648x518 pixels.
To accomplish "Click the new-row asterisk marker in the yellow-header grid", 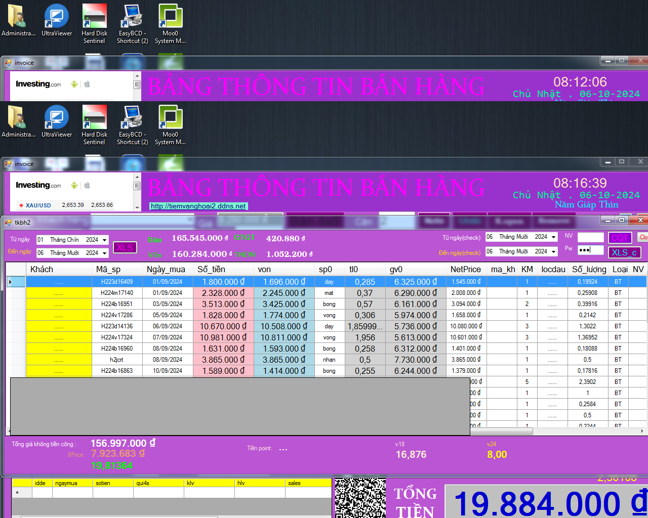I will pyautogui.click(x=17, y=492).
